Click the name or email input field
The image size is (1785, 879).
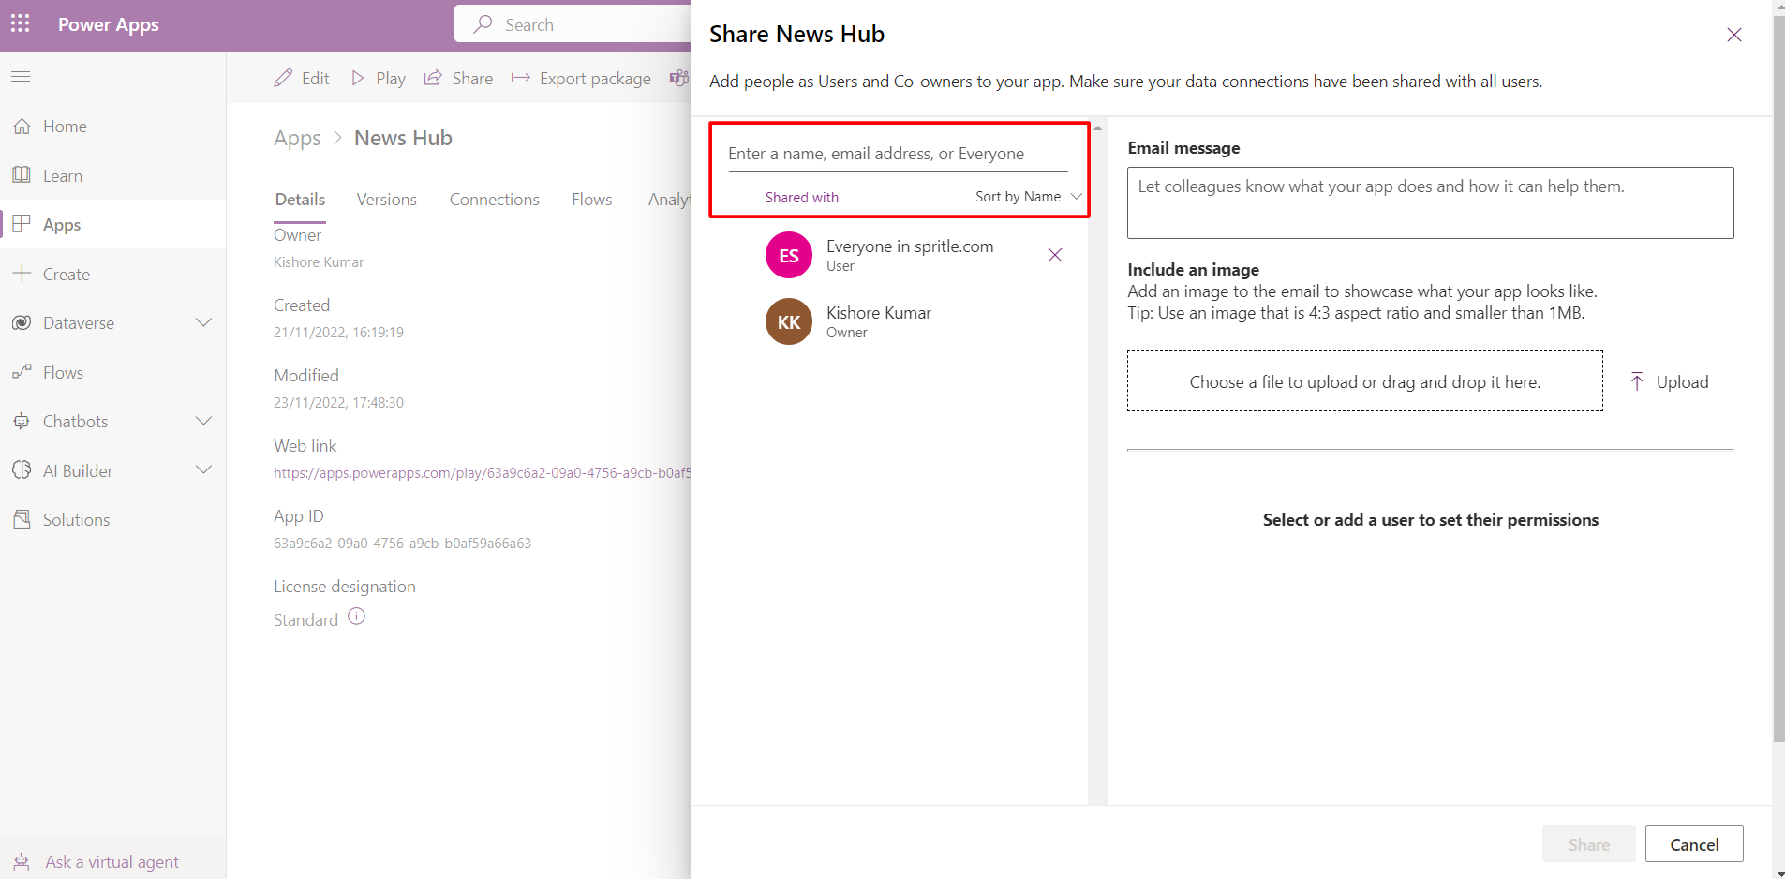[898, 154]
